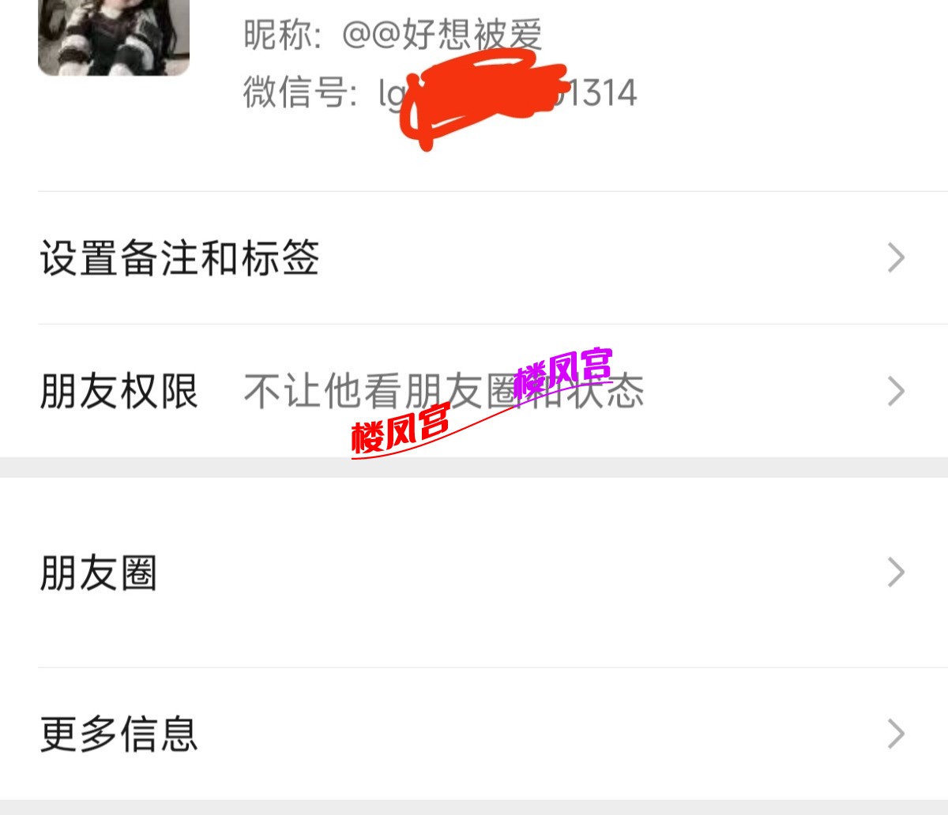Click the gray band beneath 更多信息
This screenshot has height=815, width=948.
pyautogui.click(x=474, y=807)
